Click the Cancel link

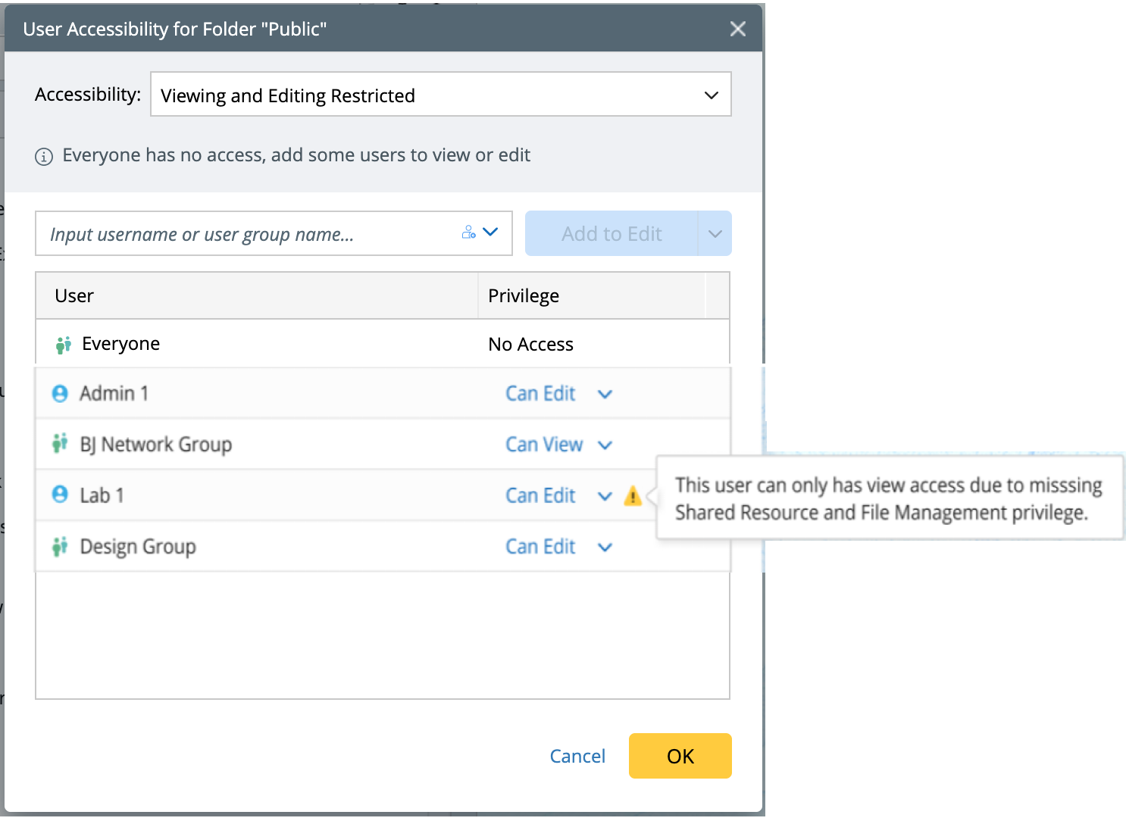(x=577, y=756)
